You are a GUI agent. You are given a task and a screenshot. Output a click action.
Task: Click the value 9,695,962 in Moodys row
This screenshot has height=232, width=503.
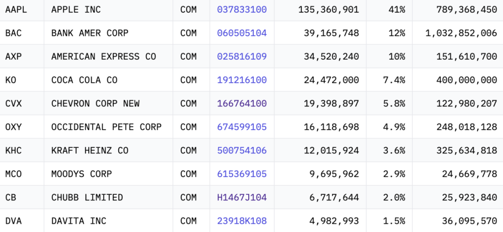click(x=334, y=174)
